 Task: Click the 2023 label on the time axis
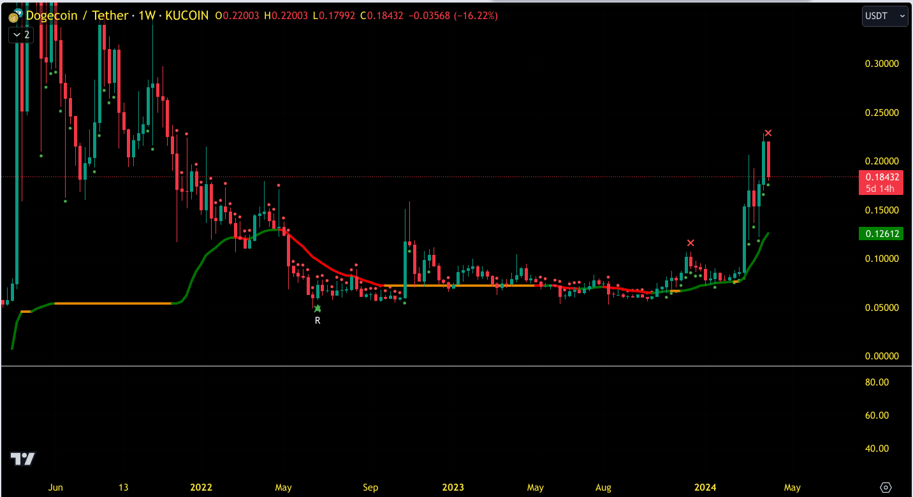pyautogui.click(x=453, y=487)
